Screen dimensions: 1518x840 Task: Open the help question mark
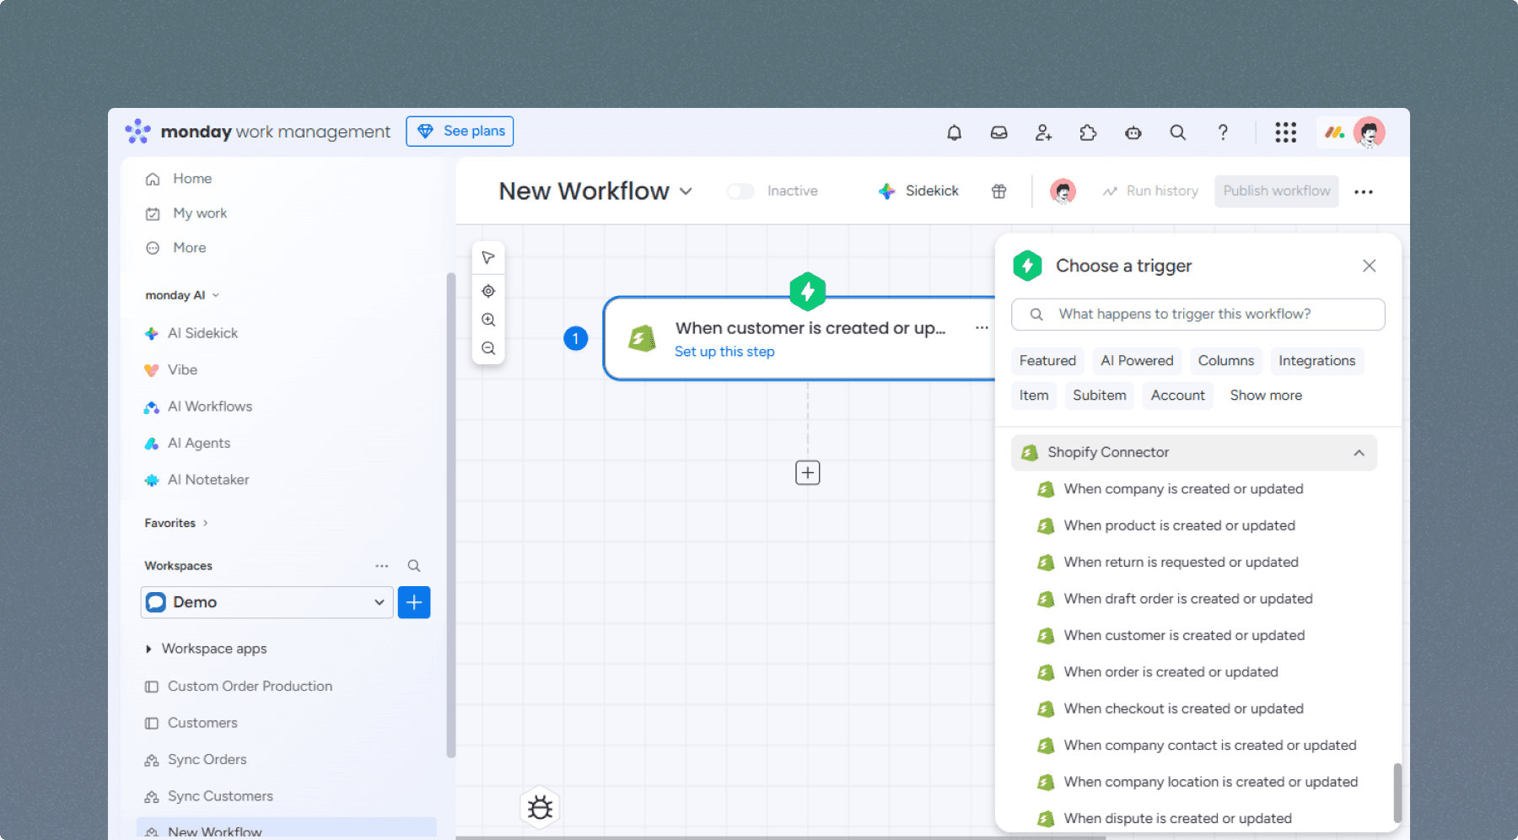coord(1222,132)
